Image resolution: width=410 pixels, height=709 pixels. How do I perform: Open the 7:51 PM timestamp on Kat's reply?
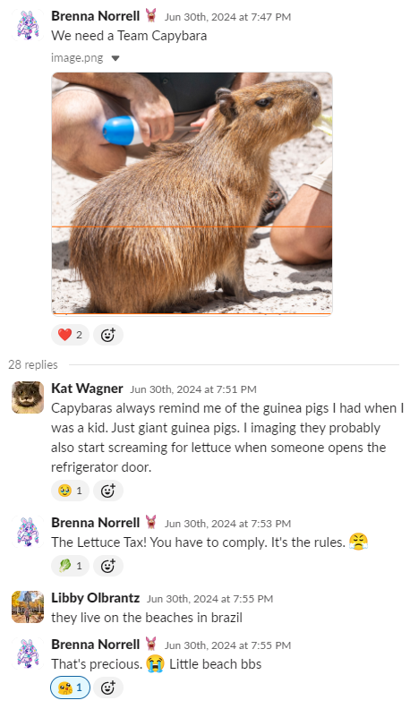point(193,389)
